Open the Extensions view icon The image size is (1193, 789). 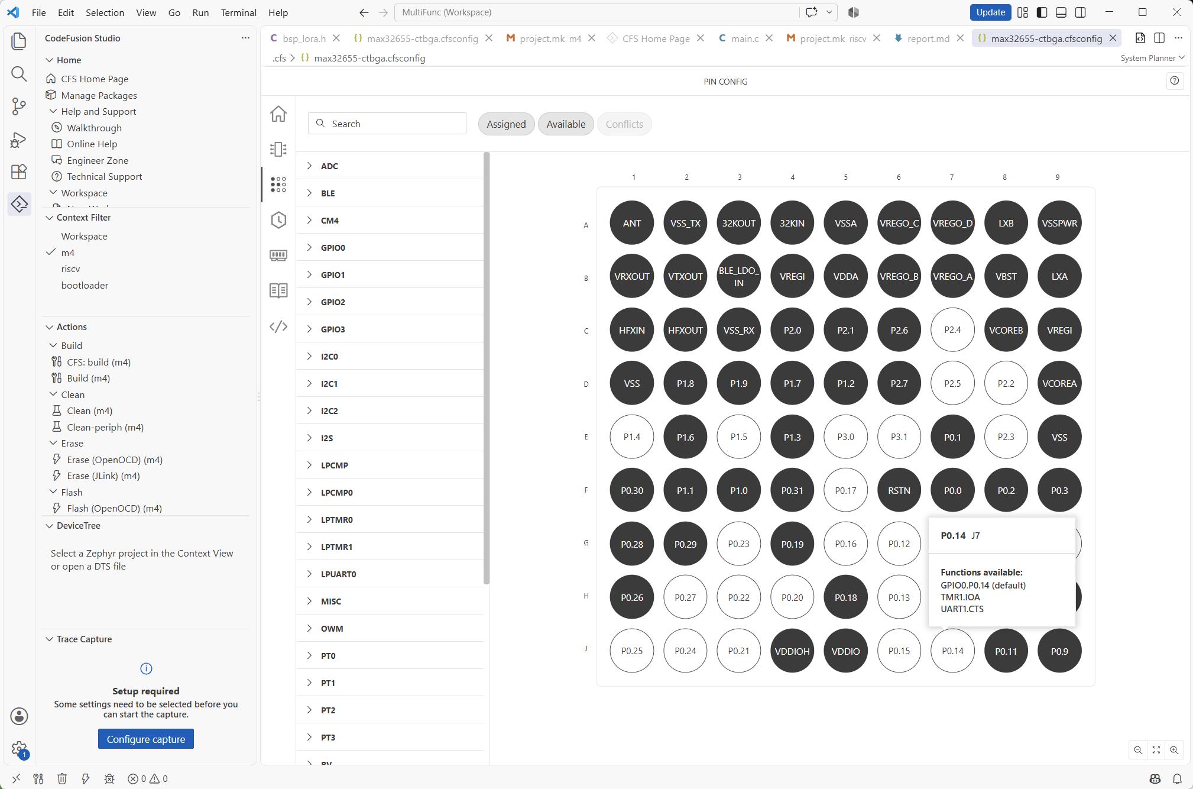pyautogui.click(x=19, y=172)
